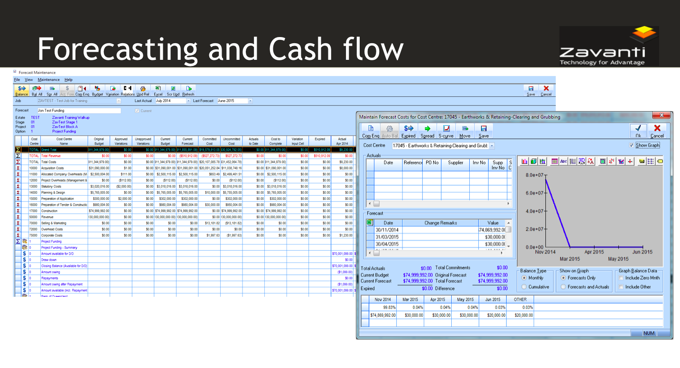
Task: Click the Bal. All toolbar icon
Action: click(37, 91)
